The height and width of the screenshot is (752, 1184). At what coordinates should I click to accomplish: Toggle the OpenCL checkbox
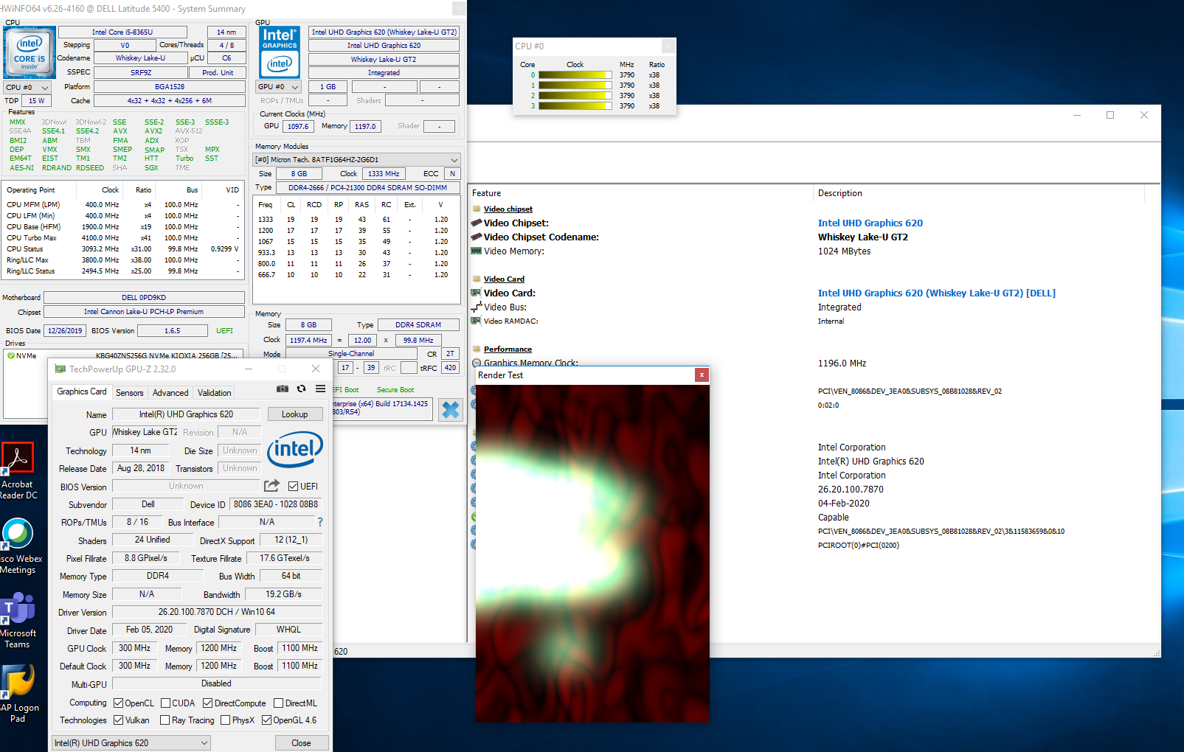pos(118,703)
